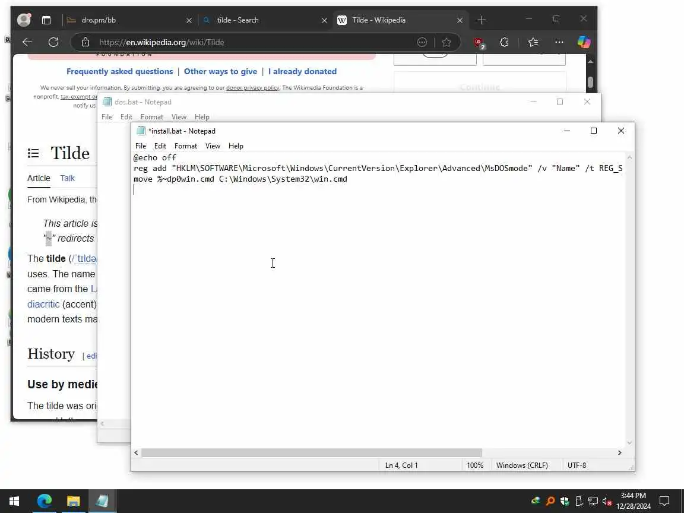Viewport: 684px width, 513px height.
Task: Open notification center icon
Action: pyautogui.click(x=664, y=501)
